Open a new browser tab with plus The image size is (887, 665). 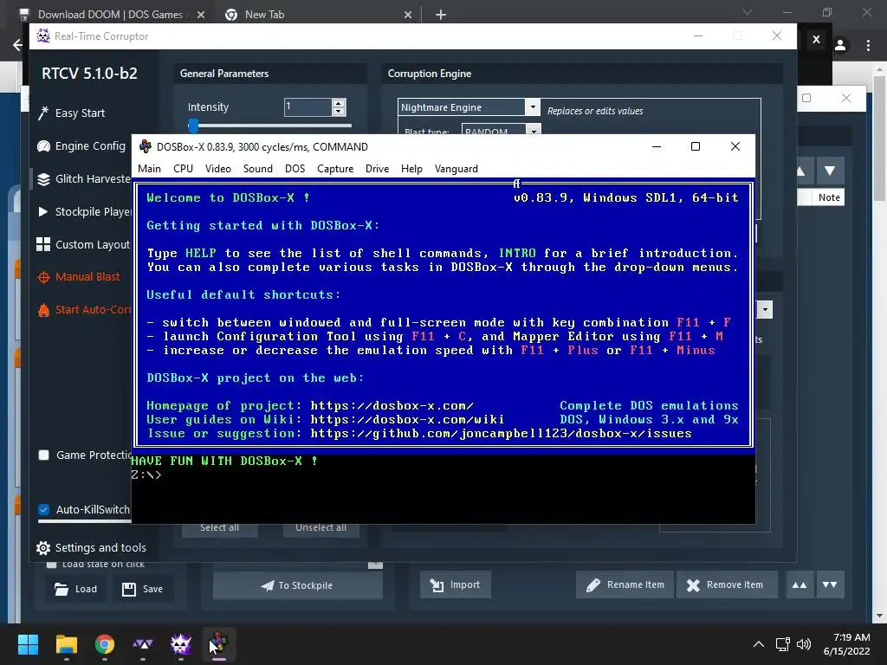[x=441, y=16]
